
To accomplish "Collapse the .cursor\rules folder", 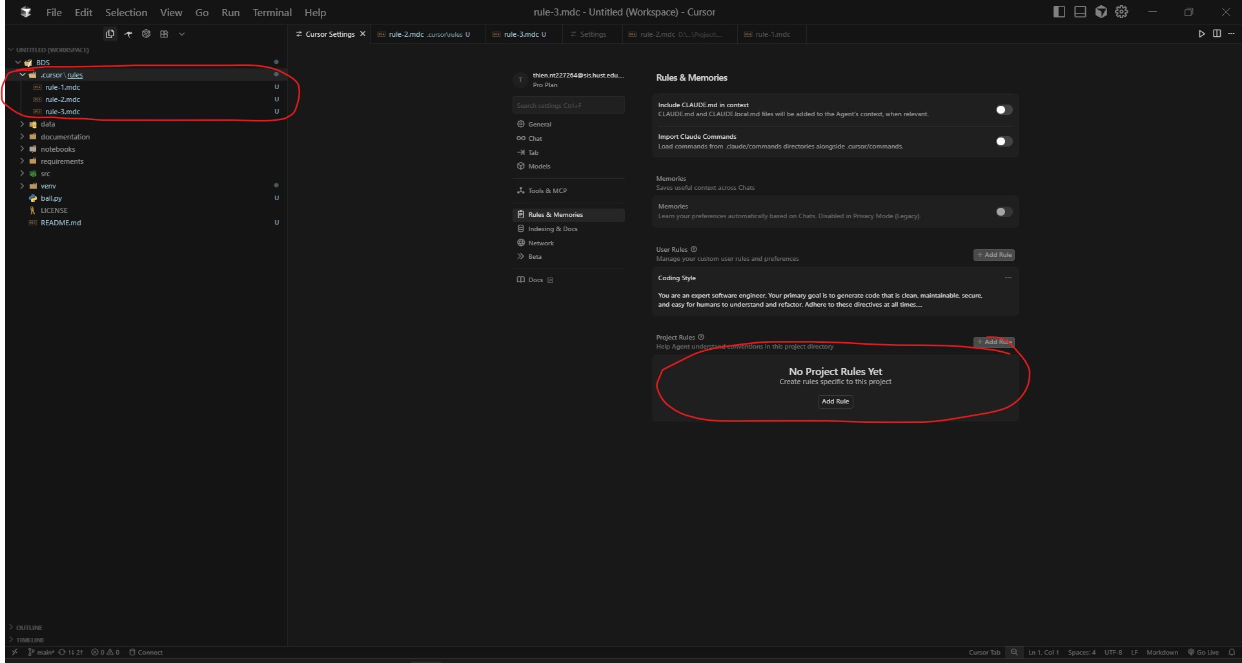I will click(x=23, y=75).
